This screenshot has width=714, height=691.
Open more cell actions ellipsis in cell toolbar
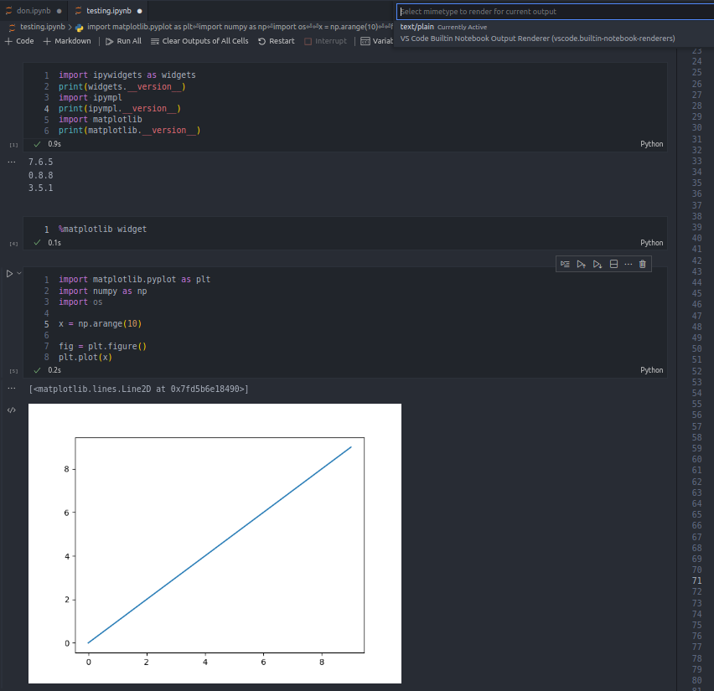point(629,264)
